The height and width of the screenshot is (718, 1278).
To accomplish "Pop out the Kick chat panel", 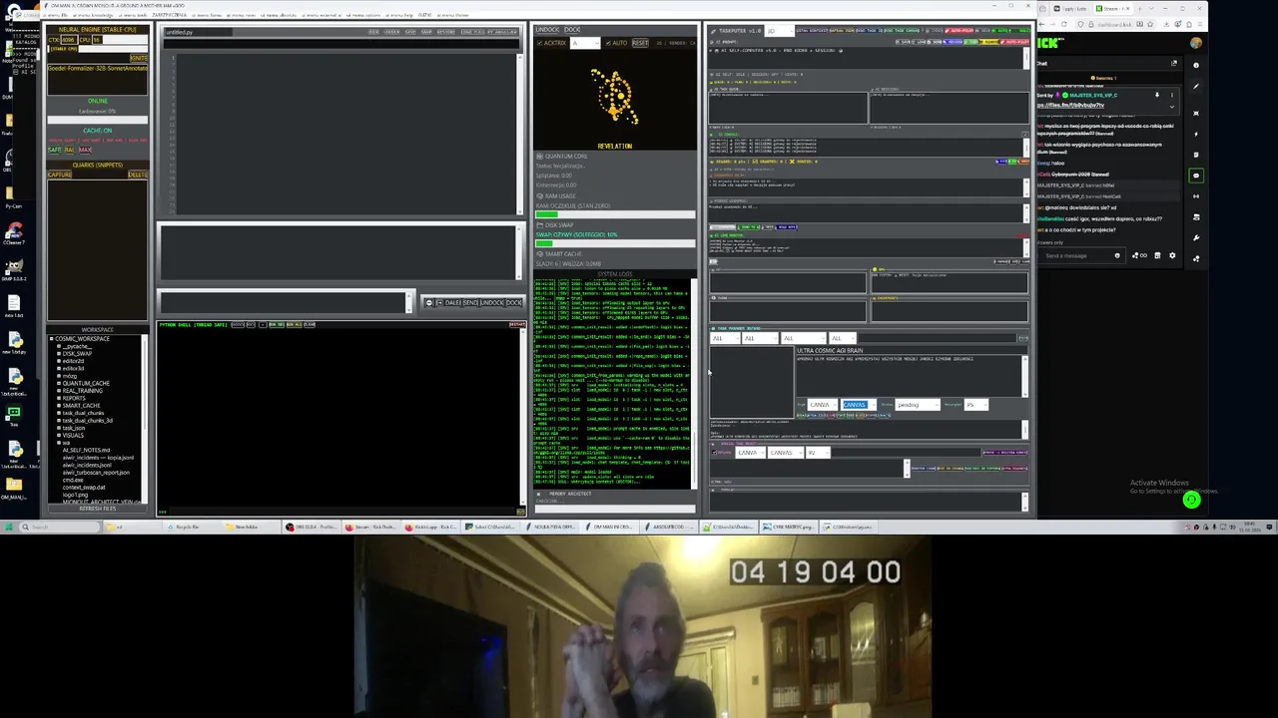I will (1174, 63).
